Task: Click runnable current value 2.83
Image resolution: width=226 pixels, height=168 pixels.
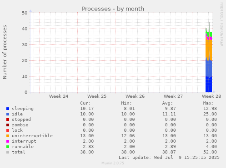Action: (x=88, y=147)
